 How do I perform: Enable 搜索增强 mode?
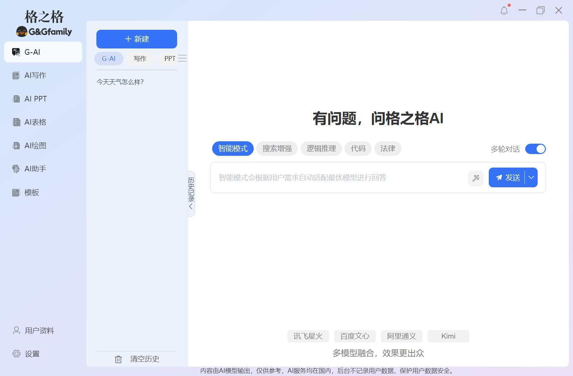pos(276,149)
